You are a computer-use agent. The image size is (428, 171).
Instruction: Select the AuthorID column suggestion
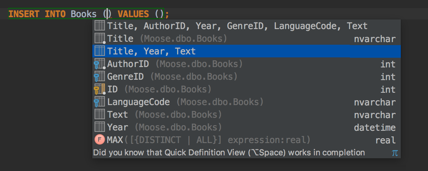[246, 64]
